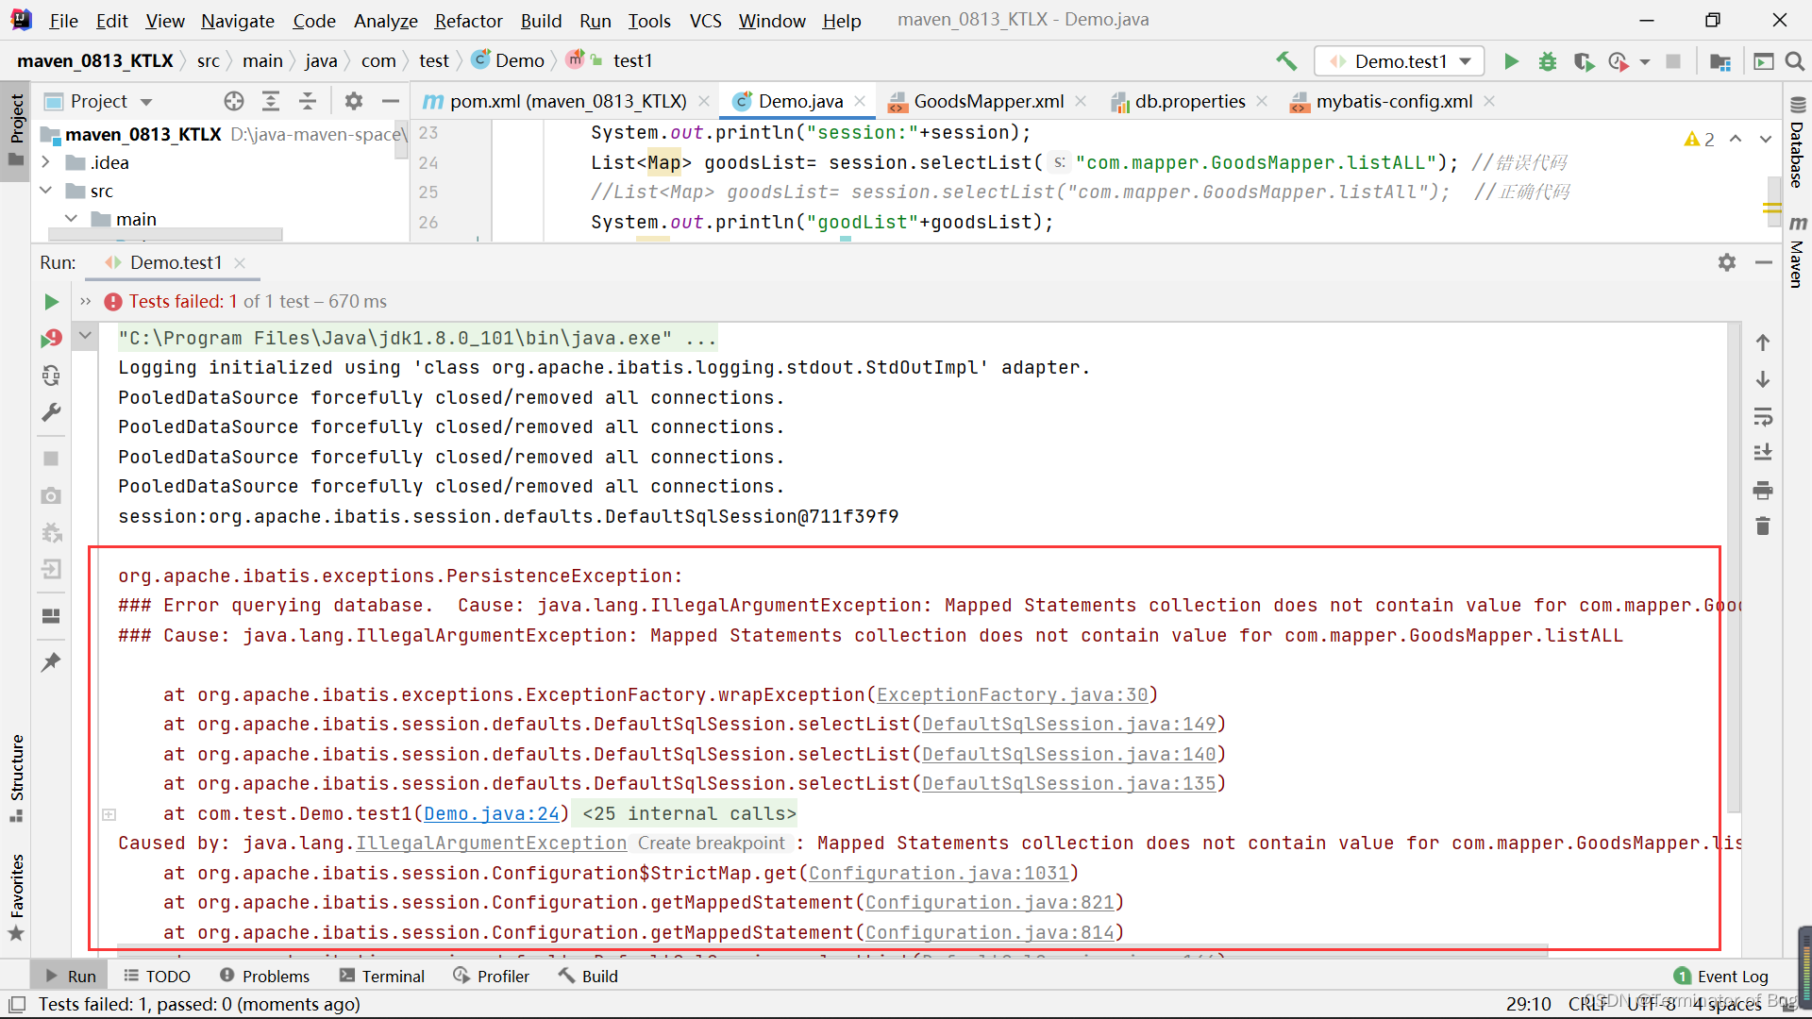Image resolution: width=1812 pixels, height=1019 pixels.
Task: Click the stop button in top toolbar
Action: (1673, 61)
